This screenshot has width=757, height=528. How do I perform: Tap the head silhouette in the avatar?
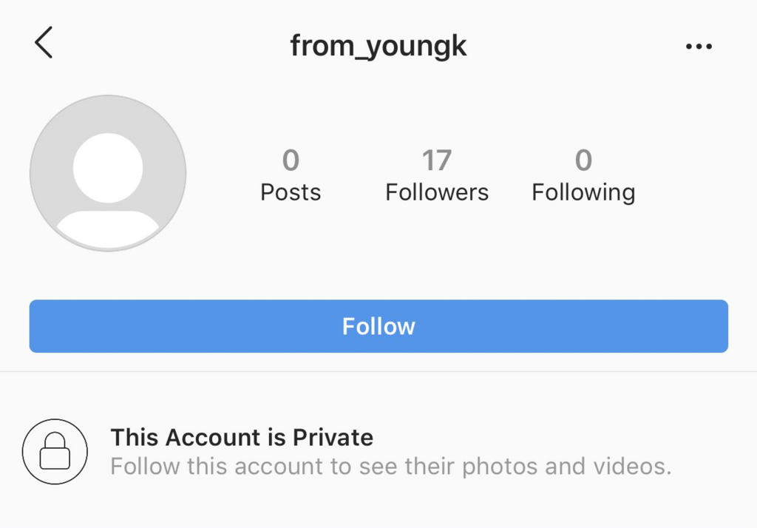click(x=108, y=168)
